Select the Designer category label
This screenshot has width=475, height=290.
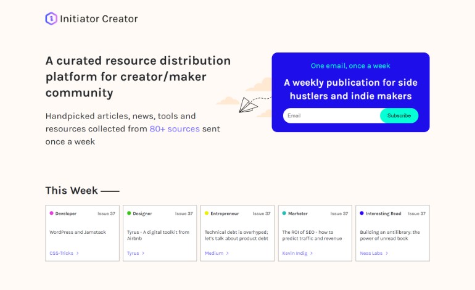coord(142,213)
